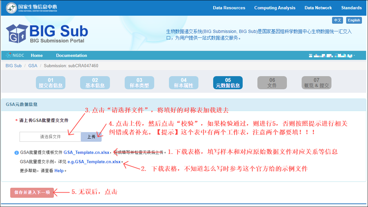Open step 07 概览 & 提交
The width and height of the screenshot is (368, 207).
click(316, 82)
